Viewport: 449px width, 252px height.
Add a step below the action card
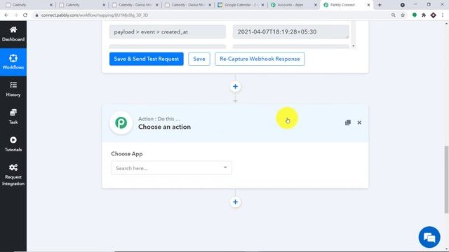tap(235, 202)
